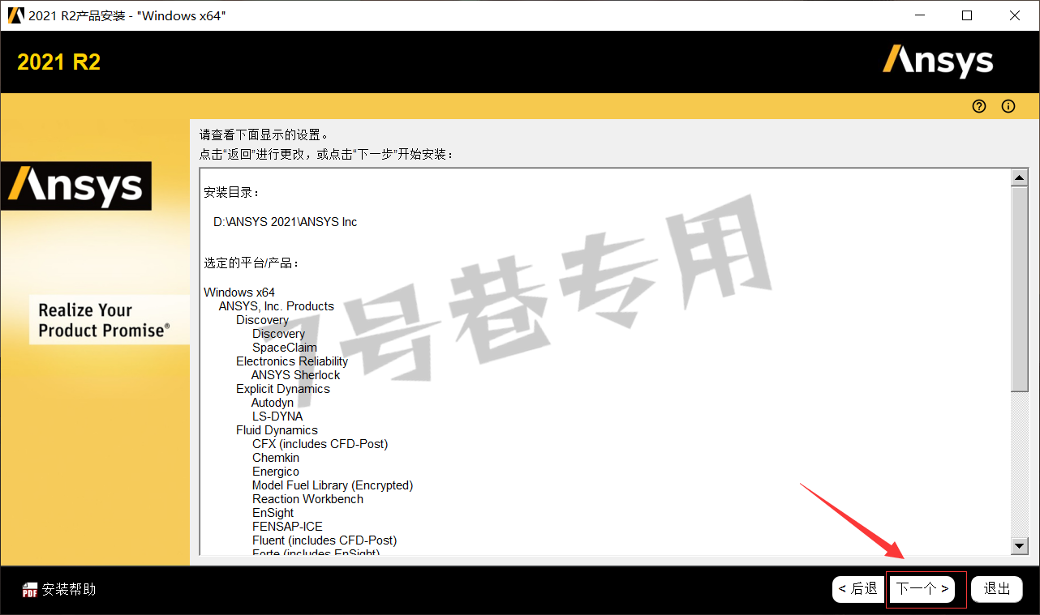1040x615 pixels.
Task: Click the ANSYS, Inc. Products row
Action: coord(276,306)
